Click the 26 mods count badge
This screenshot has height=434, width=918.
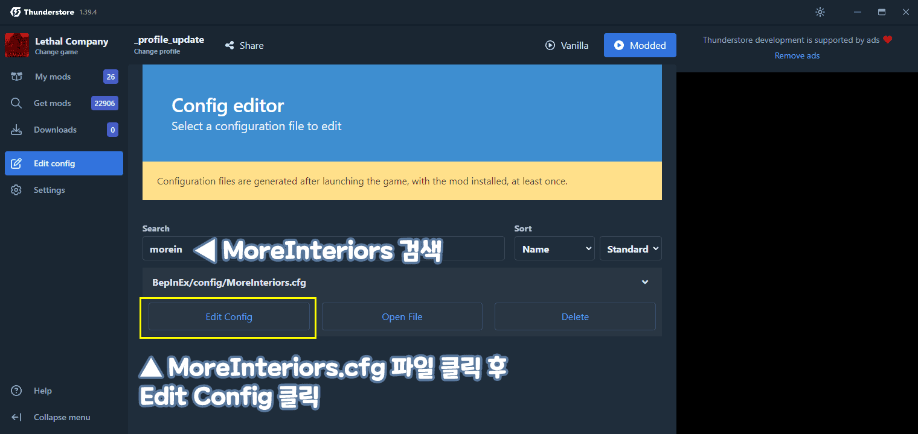(111, 77)
